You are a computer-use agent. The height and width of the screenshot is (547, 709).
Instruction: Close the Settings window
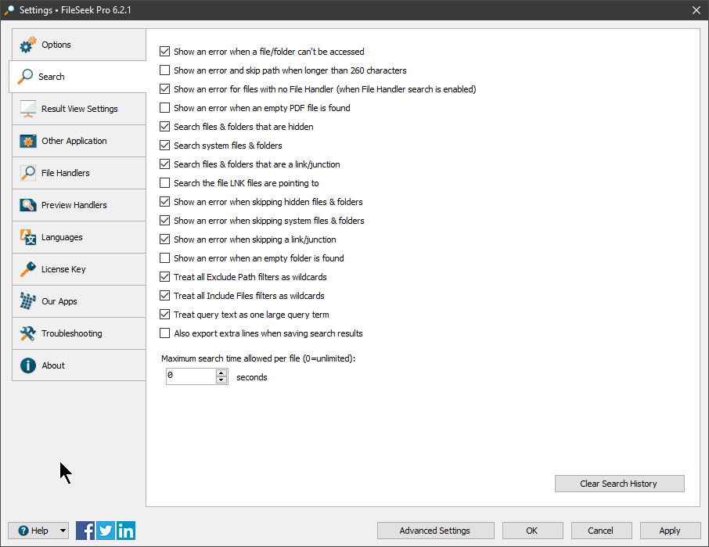(696, 10)
